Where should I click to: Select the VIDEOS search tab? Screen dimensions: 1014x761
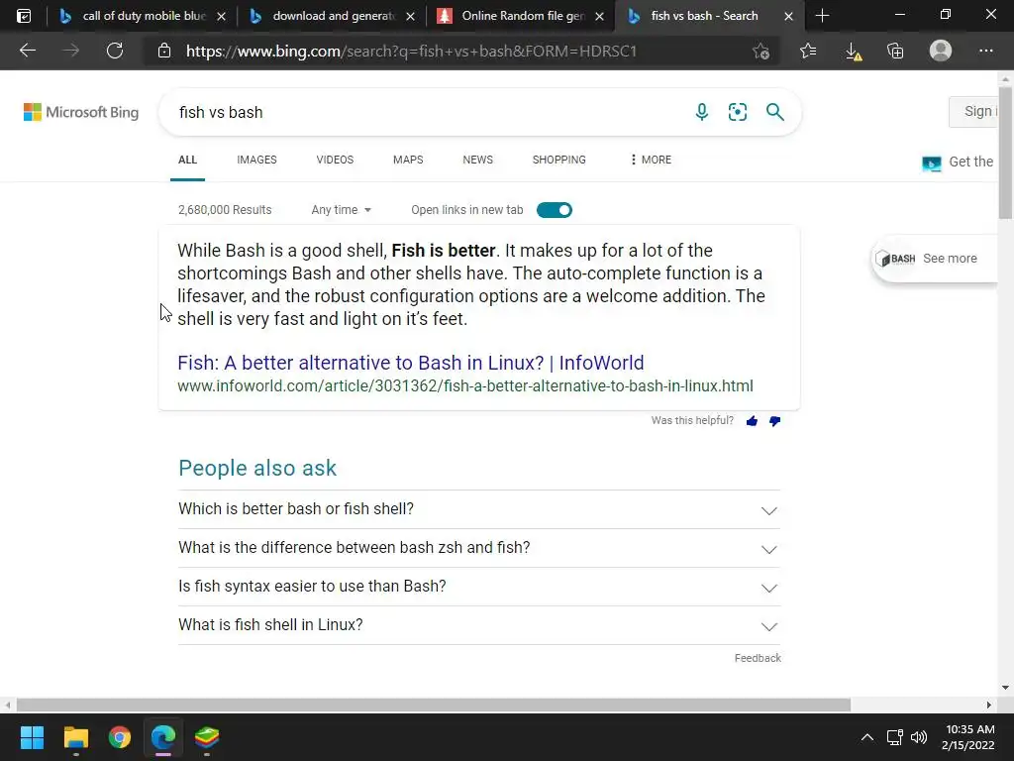[x=335, y=160]
